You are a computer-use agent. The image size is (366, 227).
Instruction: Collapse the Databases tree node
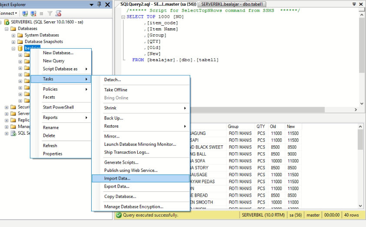[7, 29]
